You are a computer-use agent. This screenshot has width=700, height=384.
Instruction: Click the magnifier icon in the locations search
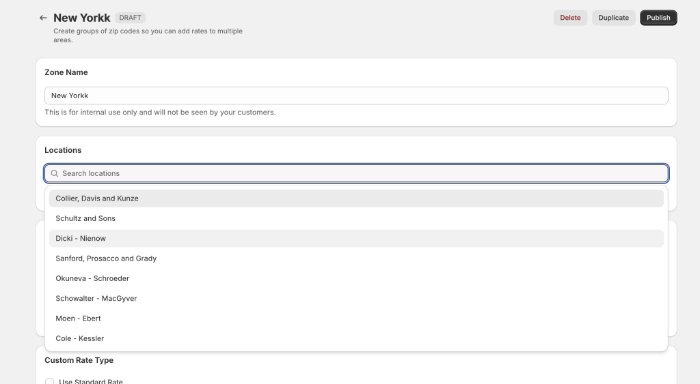(55, 173)
